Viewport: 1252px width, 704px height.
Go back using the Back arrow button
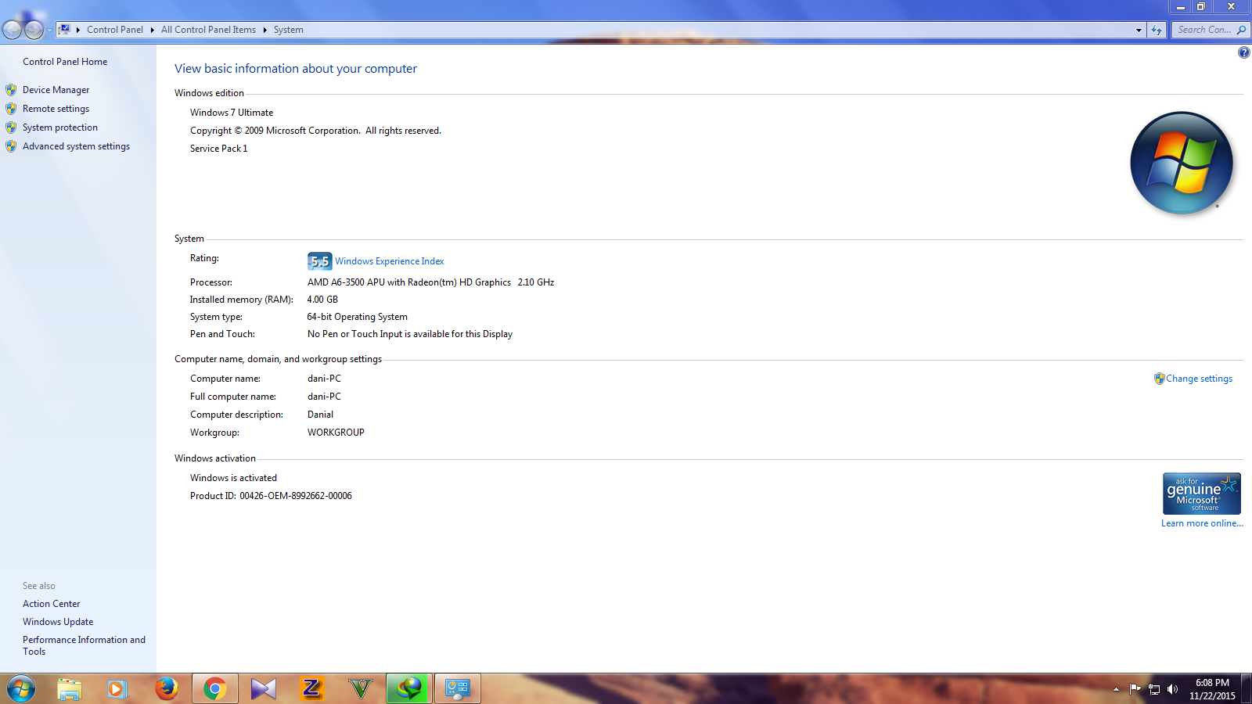click(x=12, y=30)
